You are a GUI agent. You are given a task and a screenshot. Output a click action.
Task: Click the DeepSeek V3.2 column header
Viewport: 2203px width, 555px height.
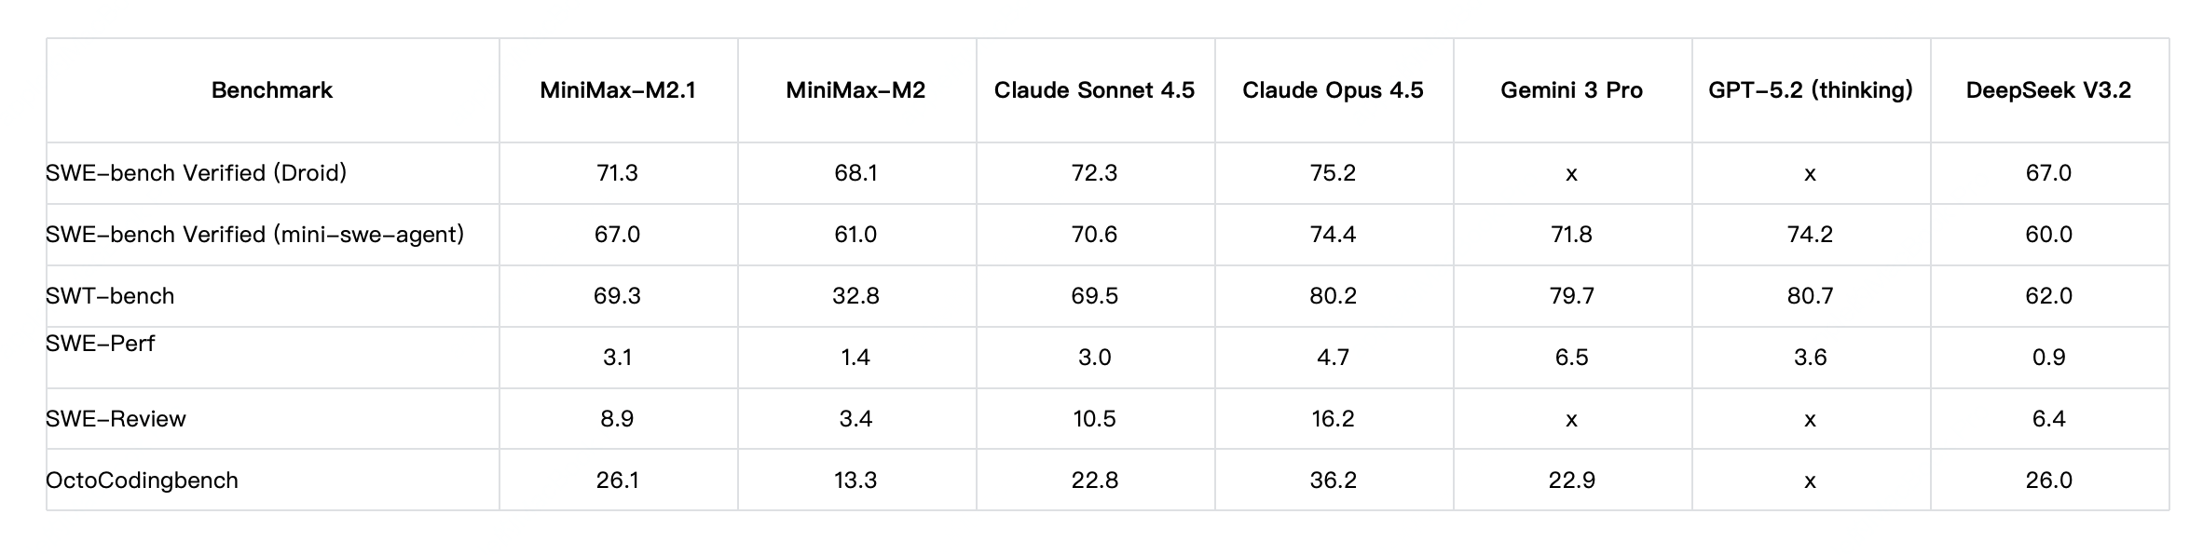[x=2048, y=90]
